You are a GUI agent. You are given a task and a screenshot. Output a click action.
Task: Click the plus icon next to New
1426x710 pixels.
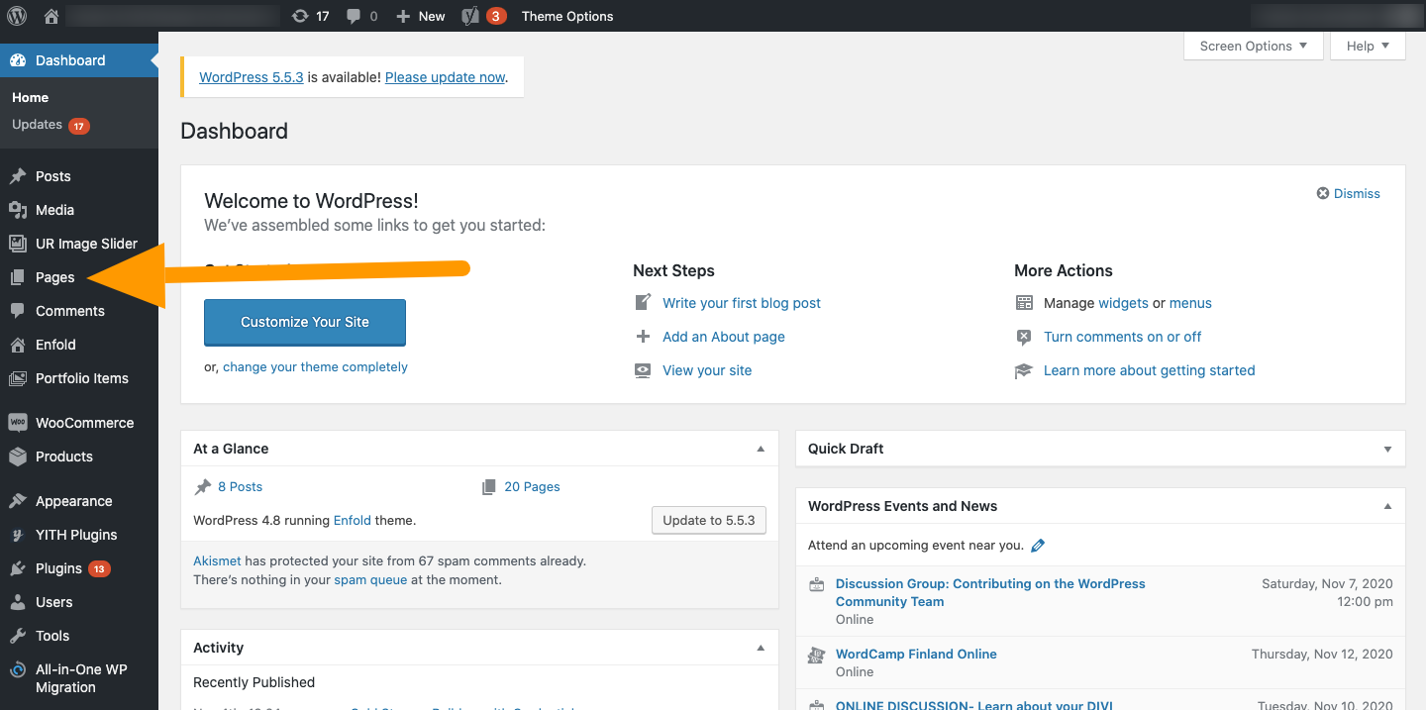[402, 16]
